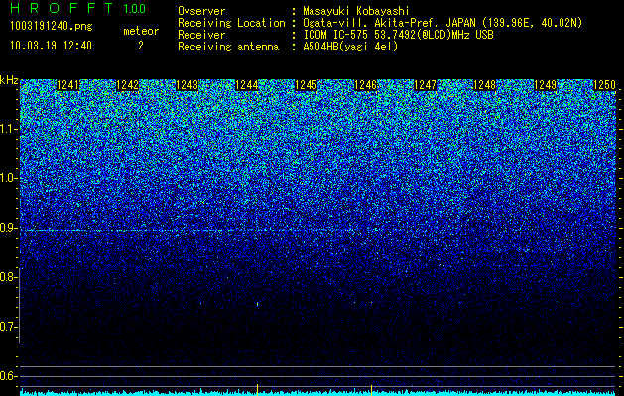Image resolution: width=624 pixels, height=396 pixels.
Task: Click the bright meteor echo near 1244
Action: [258, 304]
